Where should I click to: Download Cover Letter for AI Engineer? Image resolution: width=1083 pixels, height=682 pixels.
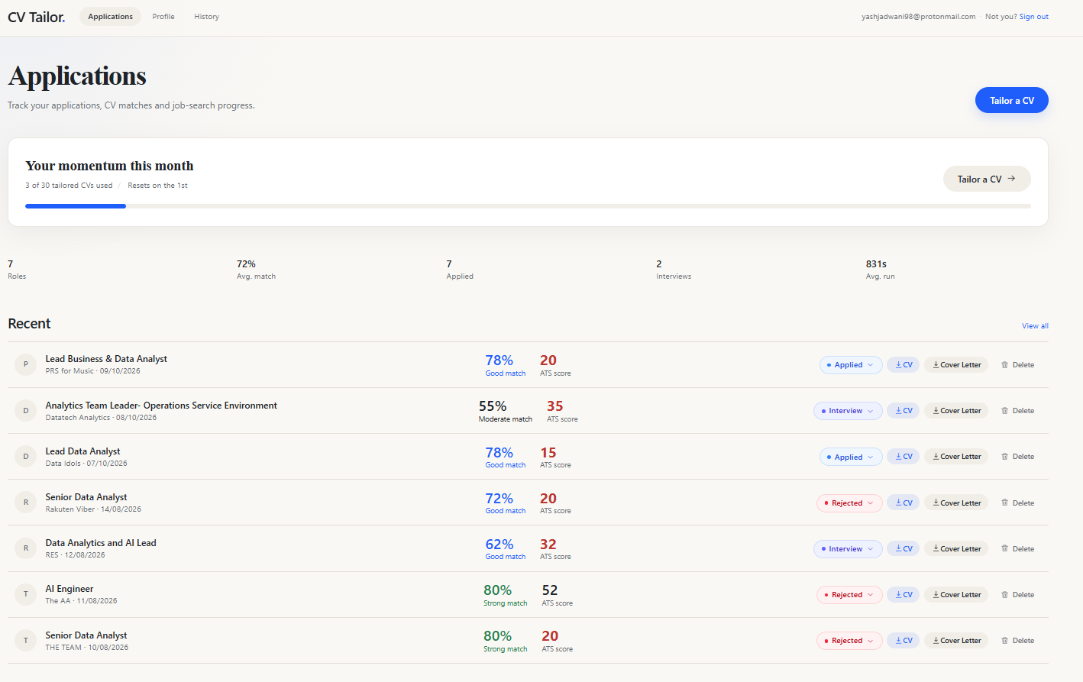tap(956, 594)
